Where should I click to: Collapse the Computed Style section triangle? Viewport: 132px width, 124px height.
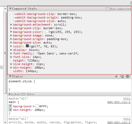pyautogui.click(x=10, y=9)
